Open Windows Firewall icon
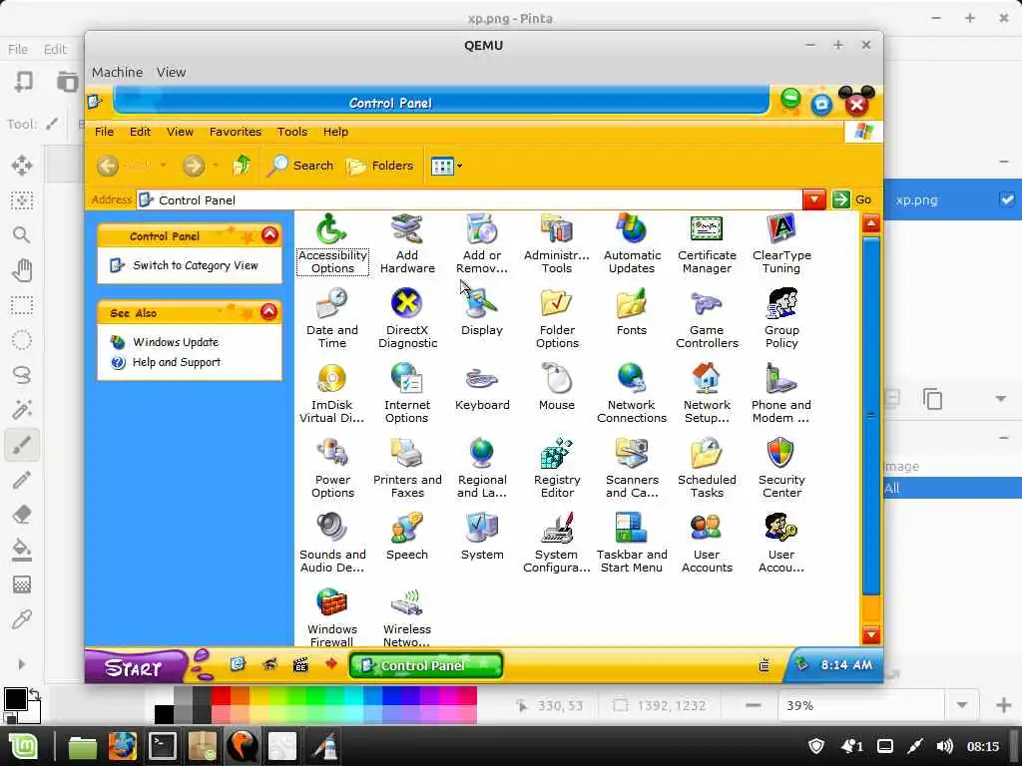 point(332,615)
